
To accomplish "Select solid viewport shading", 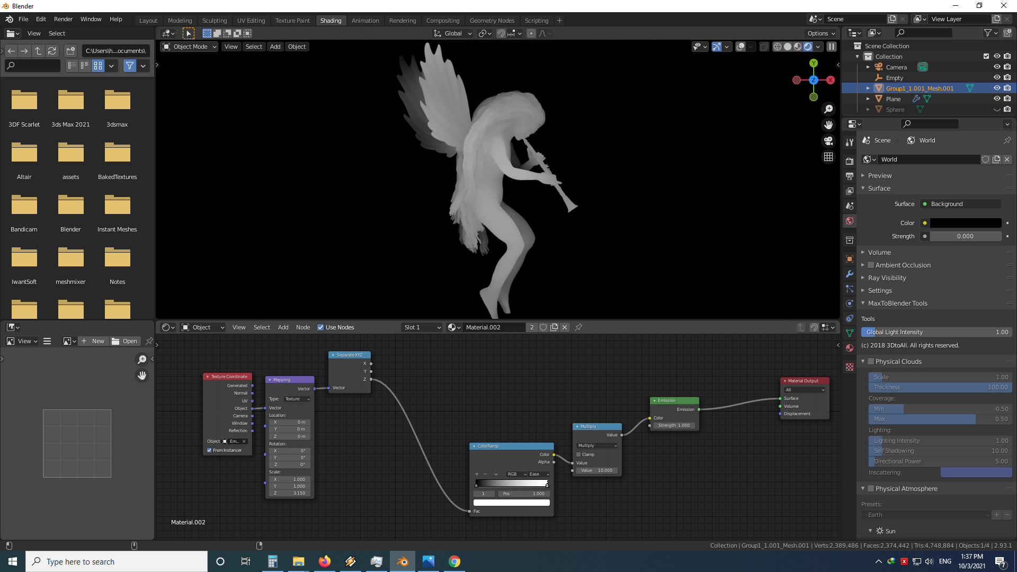I will click(x=788, y=47).
